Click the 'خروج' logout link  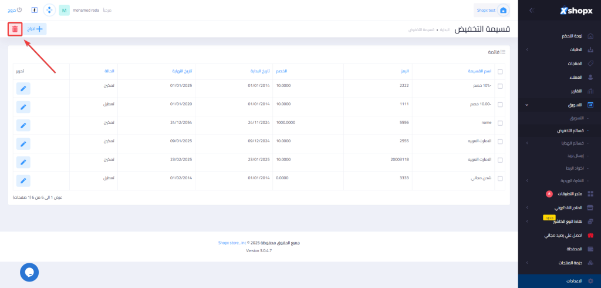15,10
